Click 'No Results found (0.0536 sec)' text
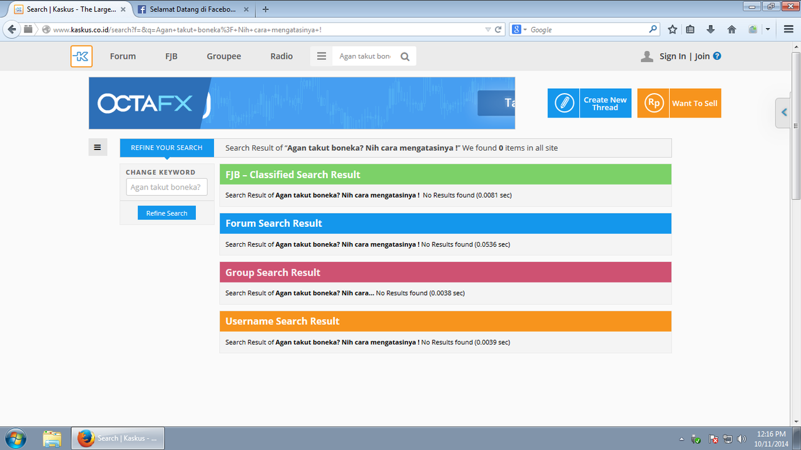 [466, 244]
